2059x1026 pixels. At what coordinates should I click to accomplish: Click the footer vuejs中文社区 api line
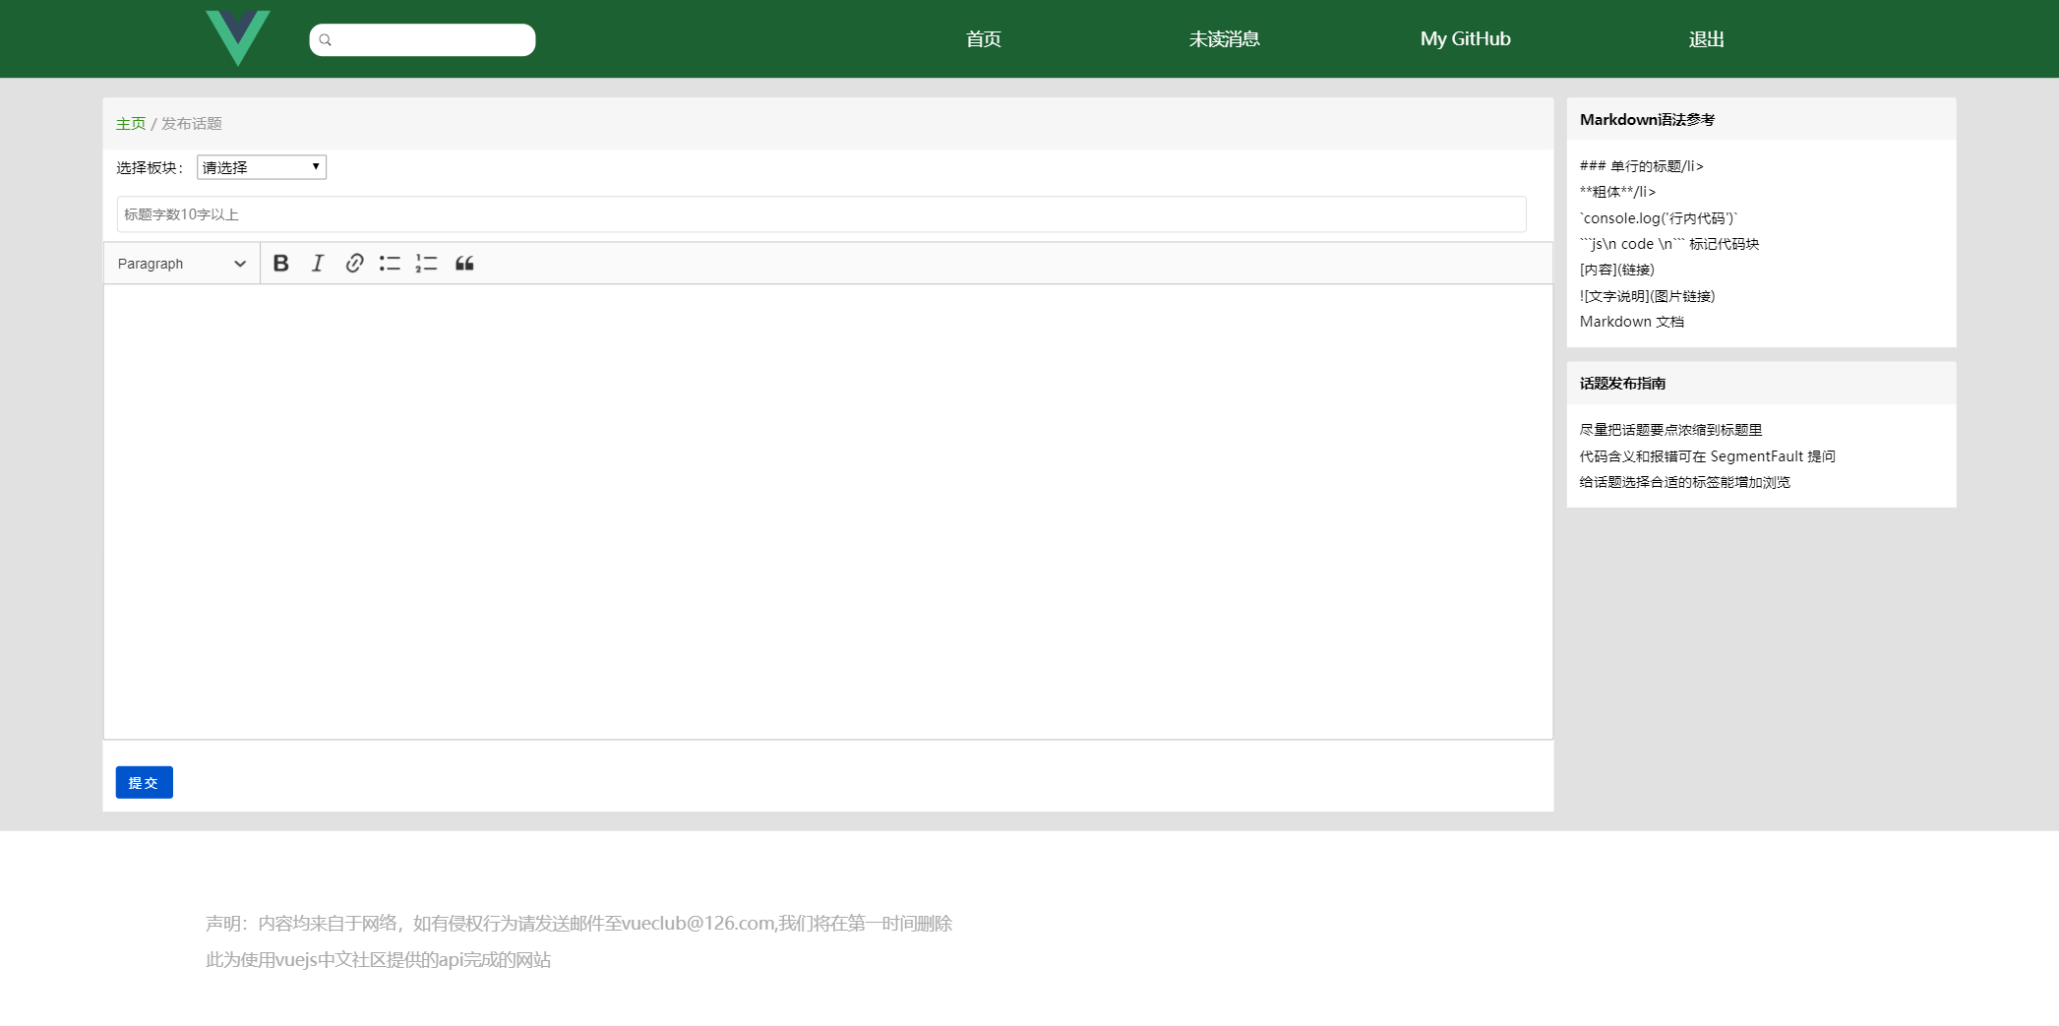coord(378,960)
